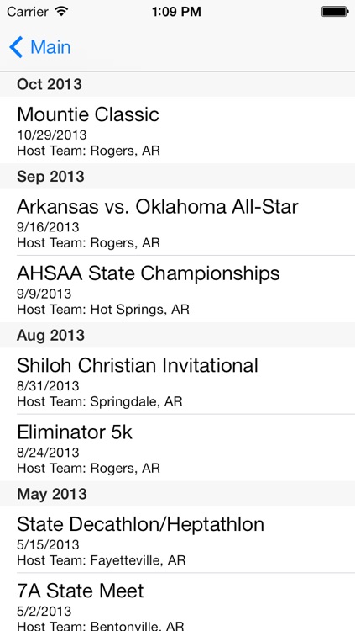355x631 pixels.
Task: Select AHSAA State Championships row
Action: pyautogui.click(x=178, y=289)
